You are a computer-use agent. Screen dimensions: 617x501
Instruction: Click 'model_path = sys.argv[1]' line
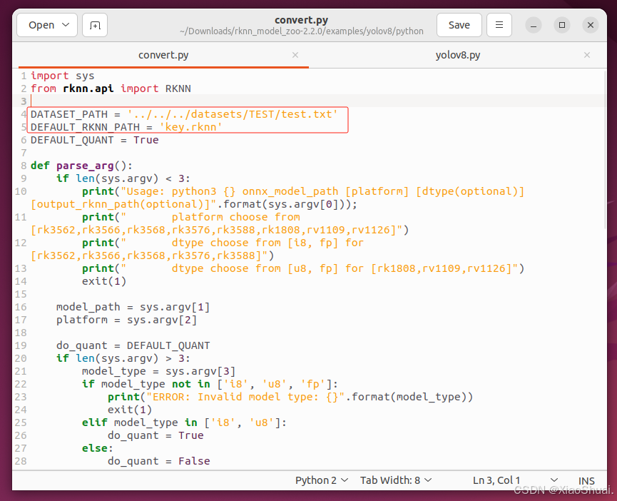(133, 307)
